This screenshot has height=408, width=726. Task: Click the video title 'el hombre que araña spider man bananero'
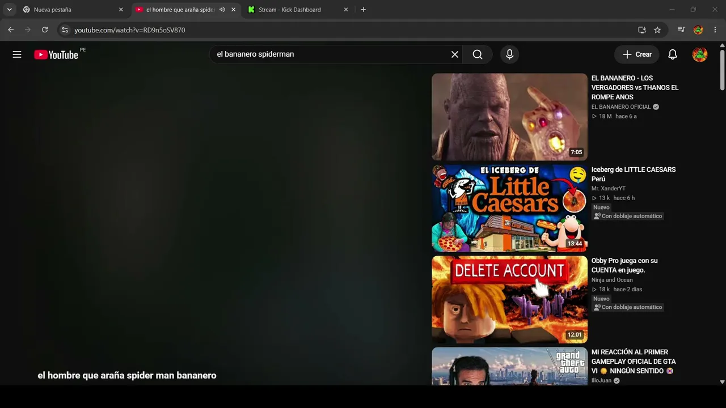click(x=127, y=375)
